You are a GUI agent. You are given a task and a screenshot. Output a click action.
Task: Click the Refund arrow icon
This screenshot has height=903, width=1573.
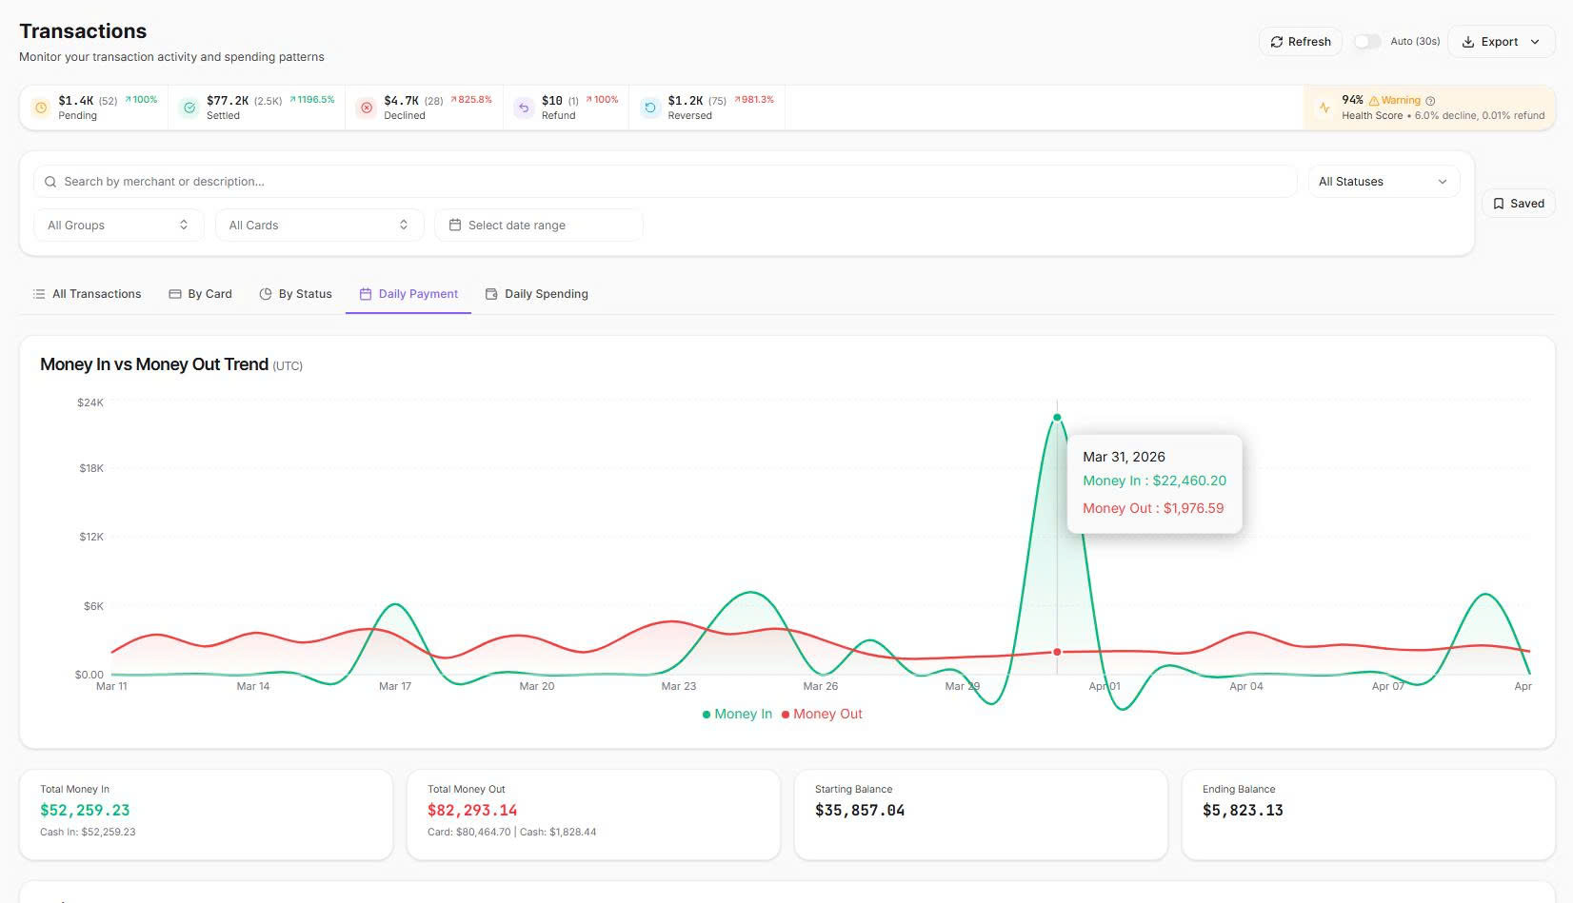524,108
